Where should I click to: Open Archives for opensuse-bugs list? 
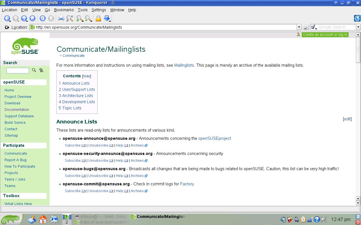[x=137, y=176]
